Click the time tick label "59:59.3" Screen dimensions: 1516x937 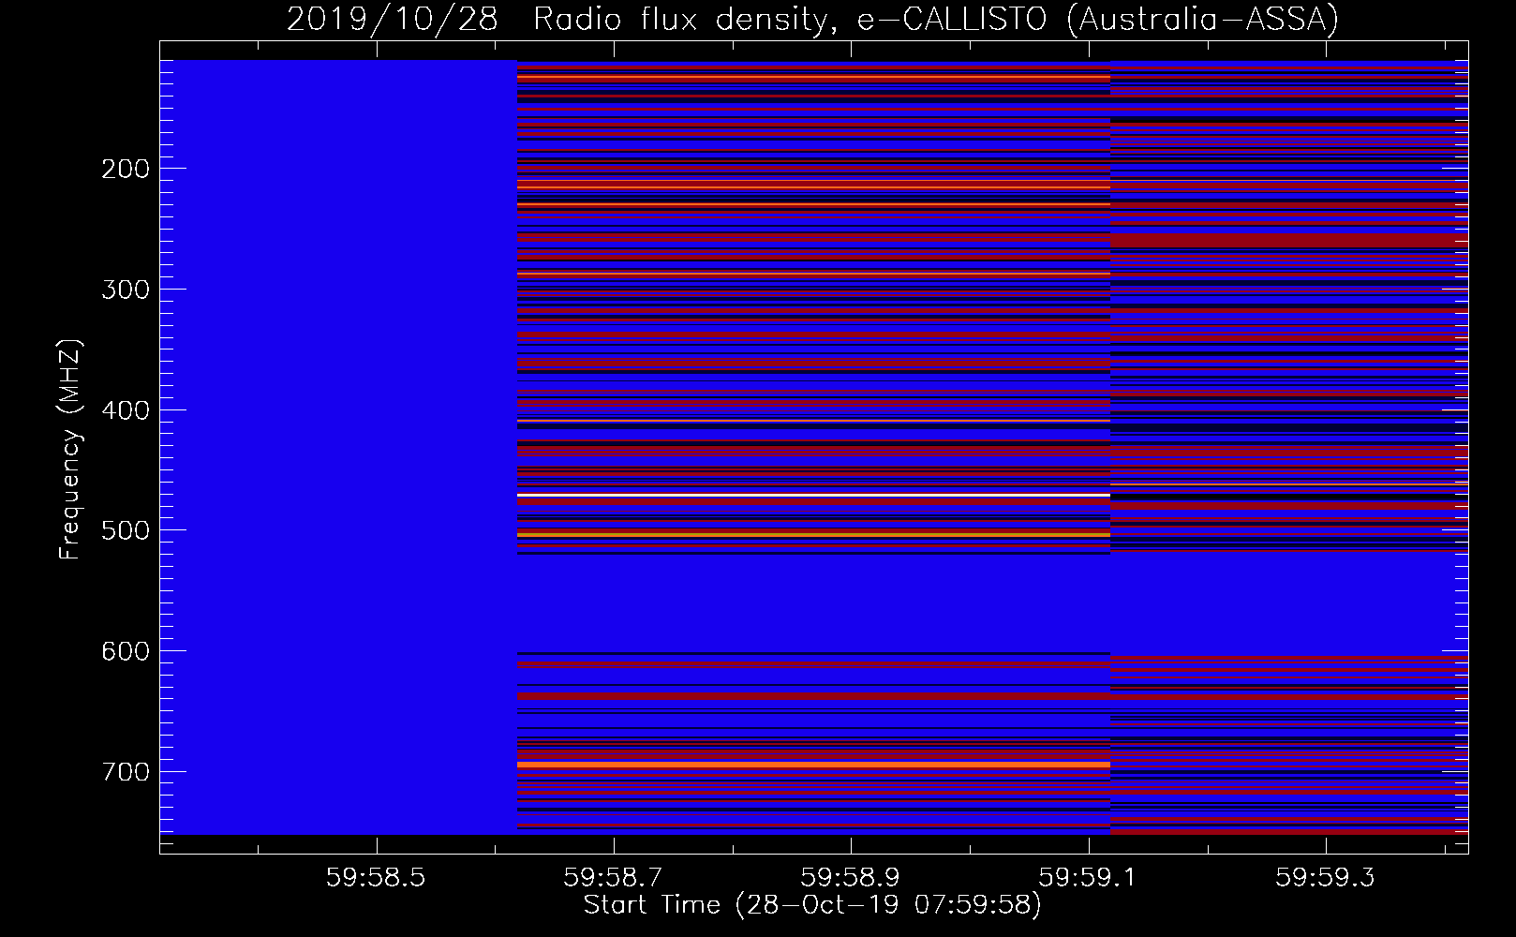coord(1326,877)
